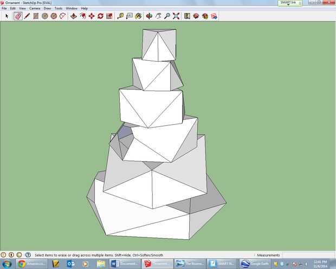
Task: Open the File menu
Action: click(x=4, y=8)
